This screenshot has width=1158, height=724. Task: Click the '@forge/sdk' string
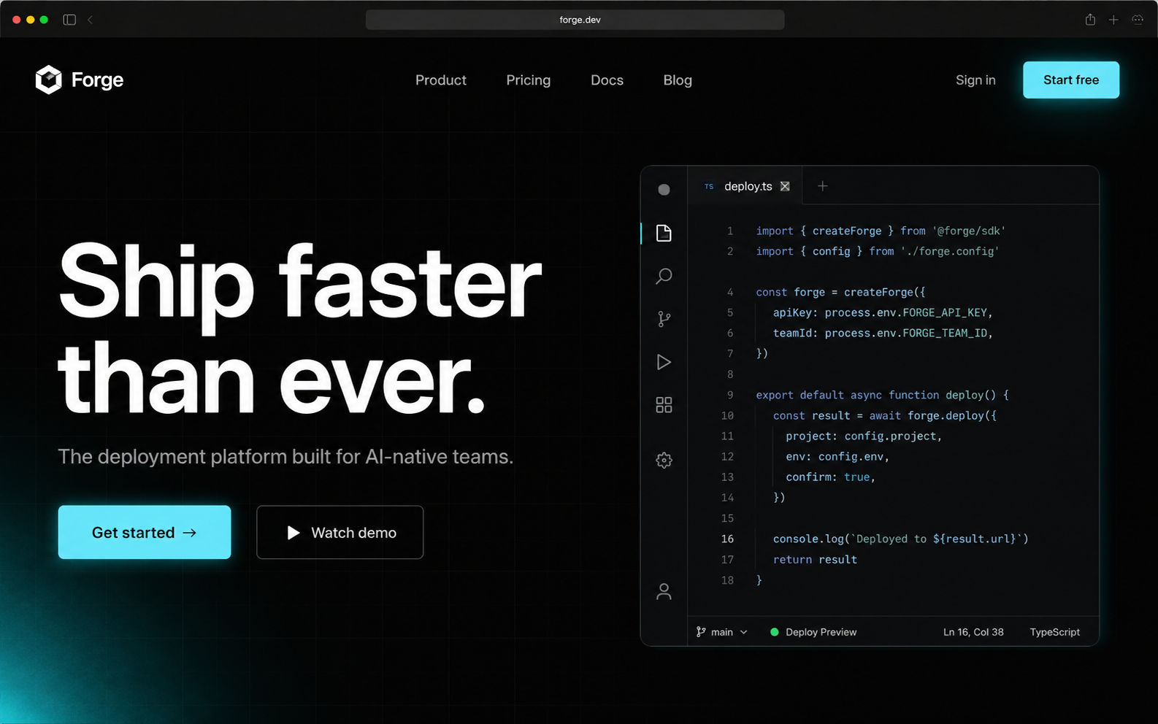[x=969, y=231]
